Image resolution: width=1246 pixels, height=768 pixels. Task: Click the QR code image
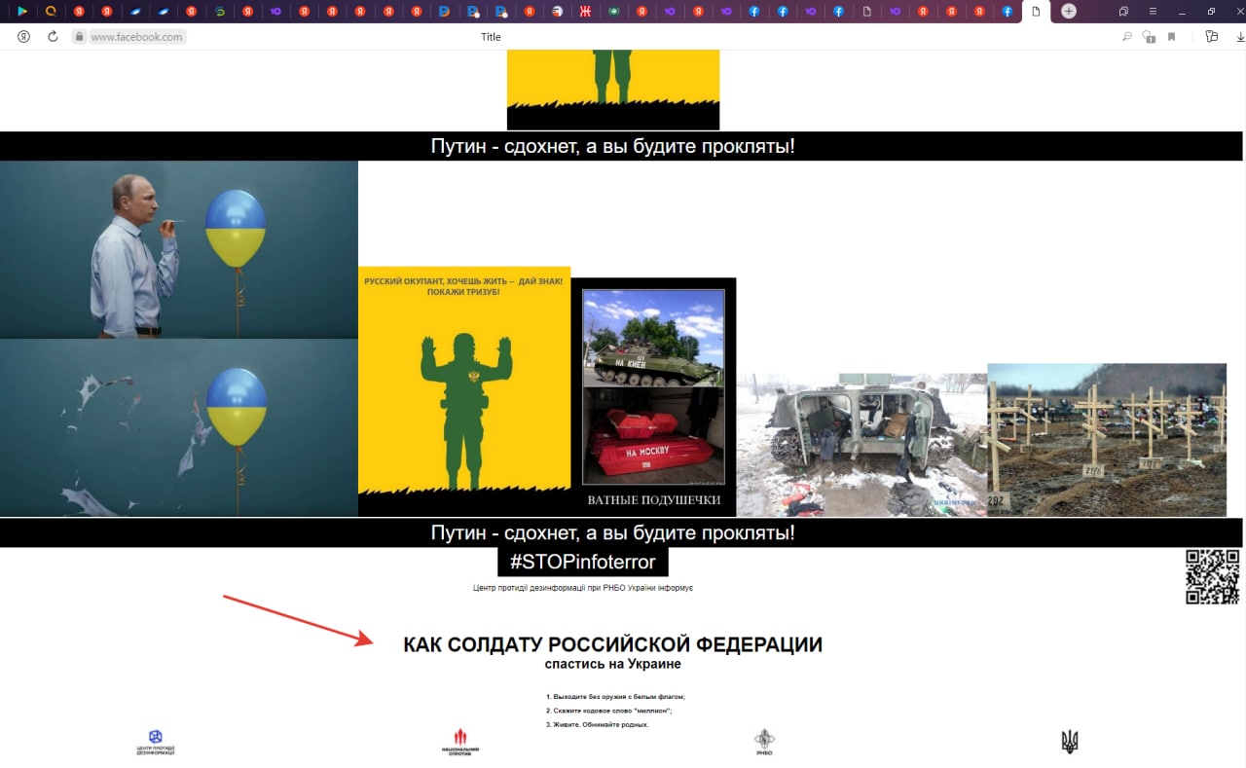click(x=1212, y=576)
